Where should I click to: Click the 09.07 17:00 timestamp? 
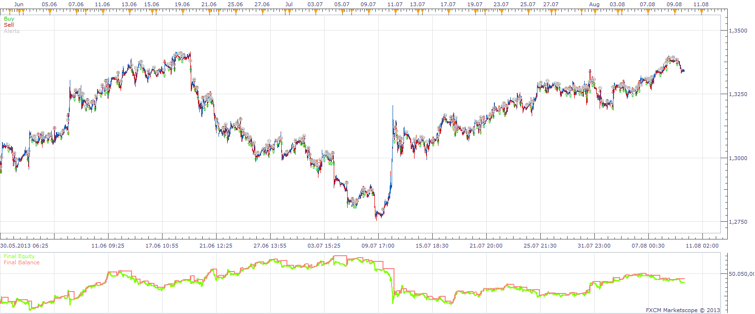click(378, 246)
